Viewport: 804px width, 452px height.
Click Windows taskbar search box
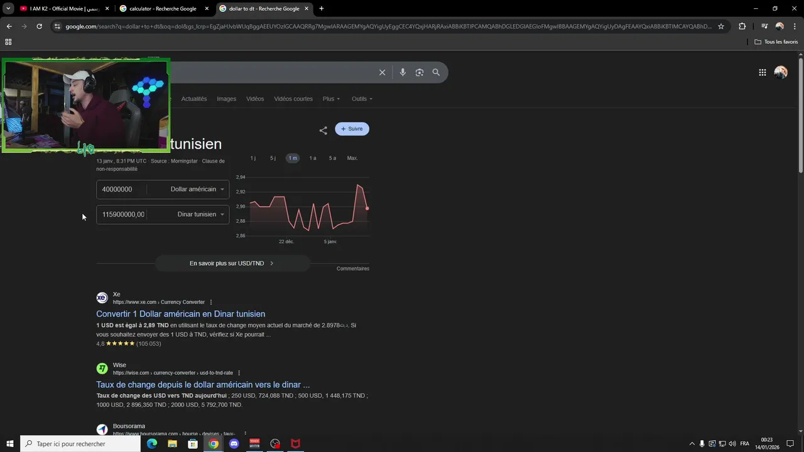coord(80,444)
